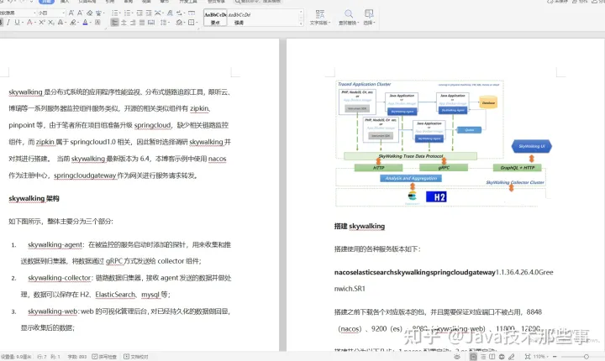Toggle subscript X₂ formatting
This screenshot has width=605, height=361.
coord(51,23)
